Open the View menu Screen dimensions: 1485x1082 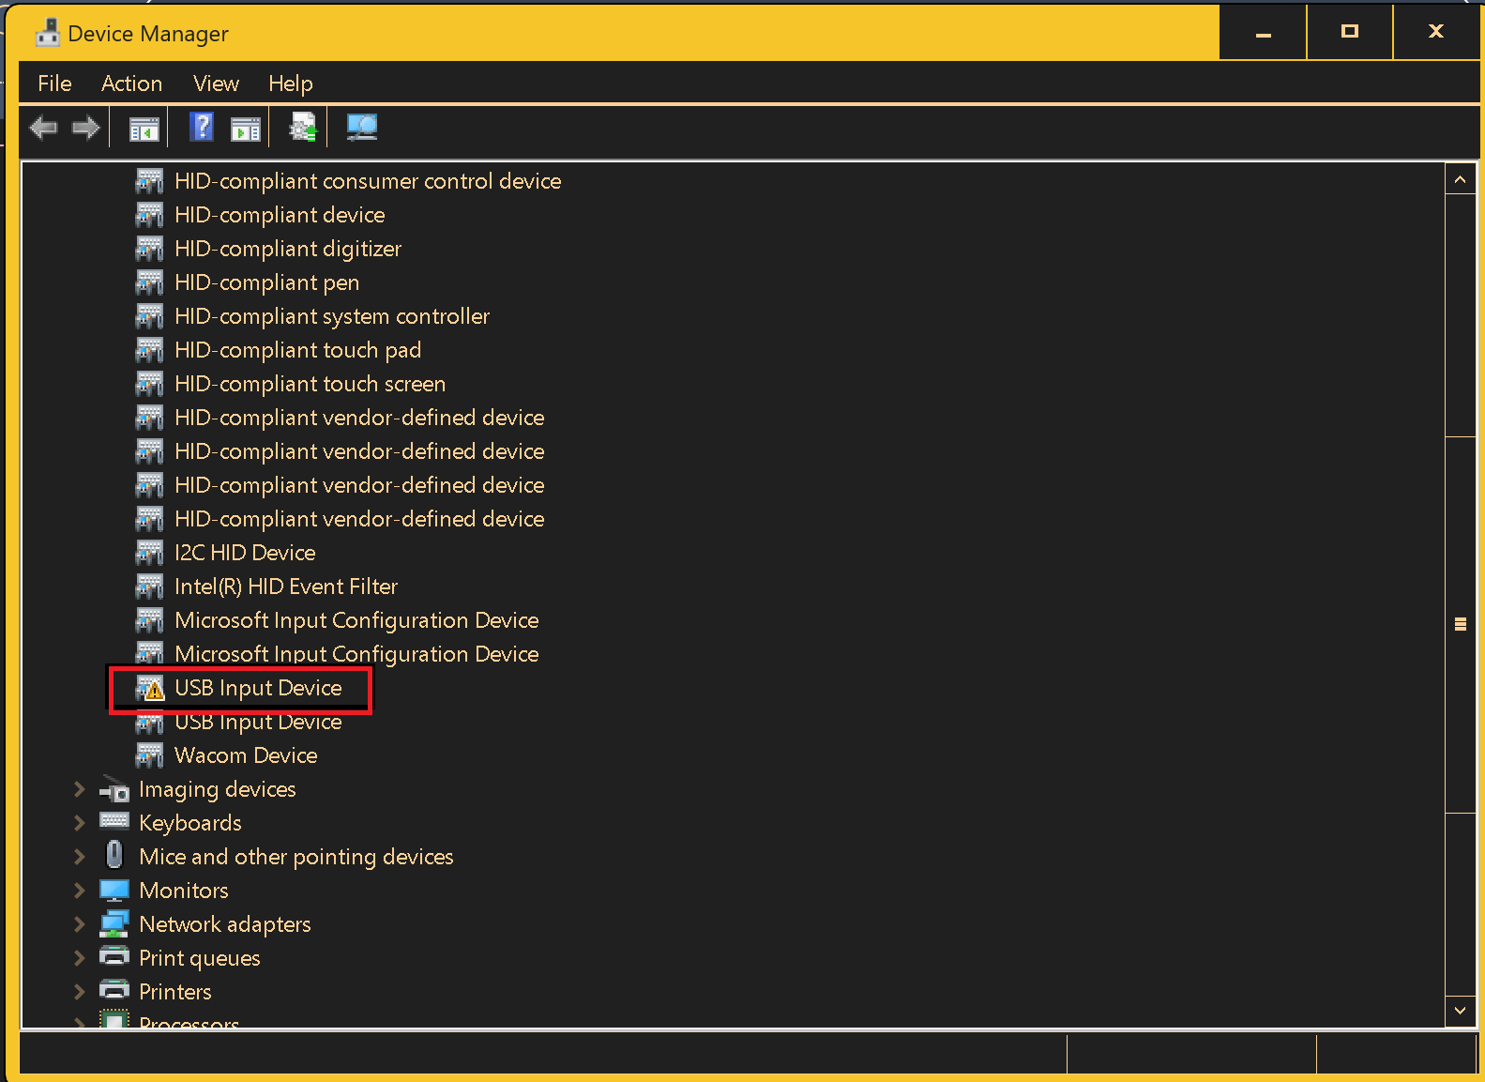click(216, 84)
